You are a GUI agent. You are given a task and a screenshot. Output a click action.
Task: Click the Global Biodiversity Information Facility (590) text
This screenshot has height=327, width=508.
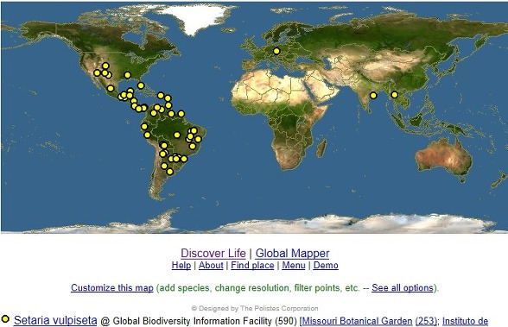(205, 321)
